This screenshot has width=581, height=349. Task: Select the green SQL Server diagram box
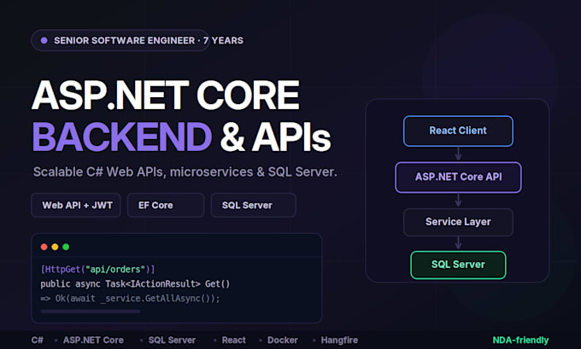458,265
